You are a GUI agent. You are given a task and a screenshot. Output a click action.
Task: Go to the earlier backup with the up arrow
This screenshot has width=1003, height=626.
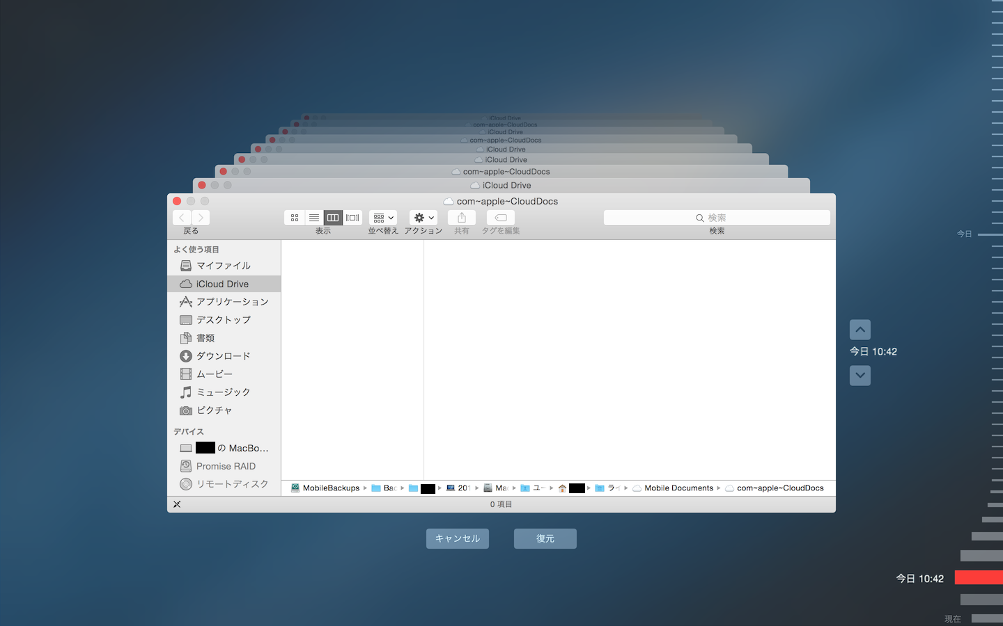click(x=860, y=330)
